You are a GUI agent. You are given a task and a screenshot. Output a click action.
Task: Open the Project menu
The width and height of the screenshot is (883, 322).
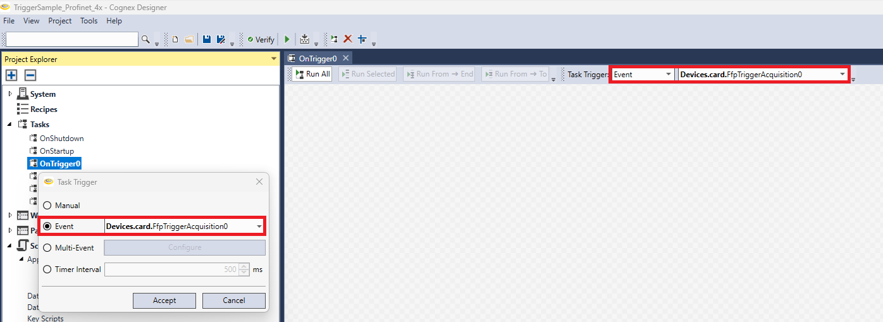coord(60,21)
